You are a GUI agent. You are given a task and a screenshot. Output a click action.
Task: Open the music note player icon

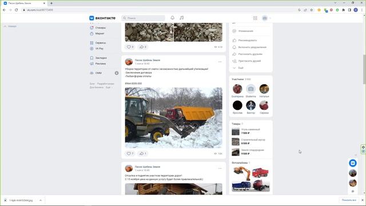182,18
